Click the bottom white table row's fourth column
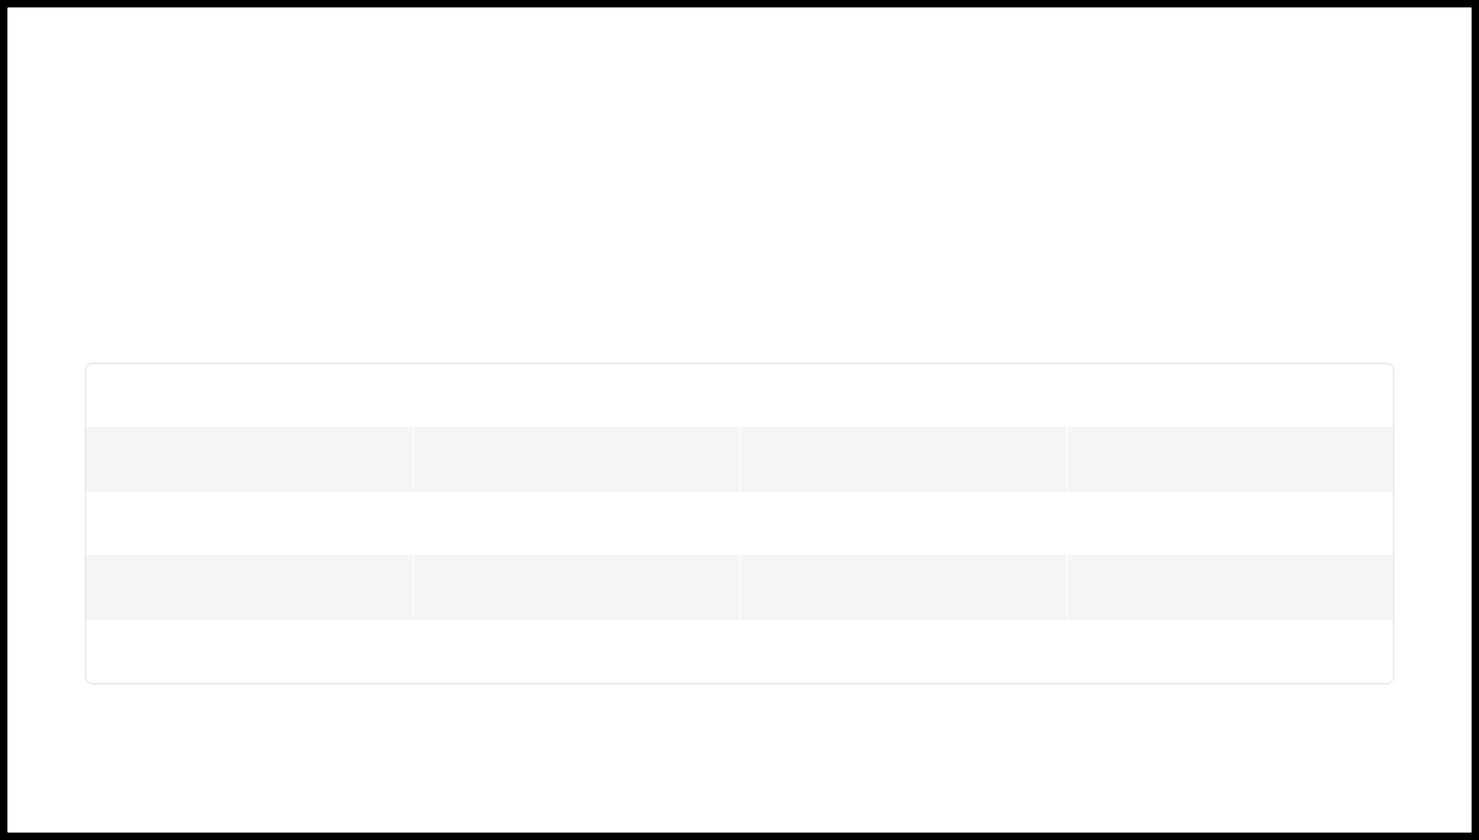 pyautogui.click(x=1230, y=651)
